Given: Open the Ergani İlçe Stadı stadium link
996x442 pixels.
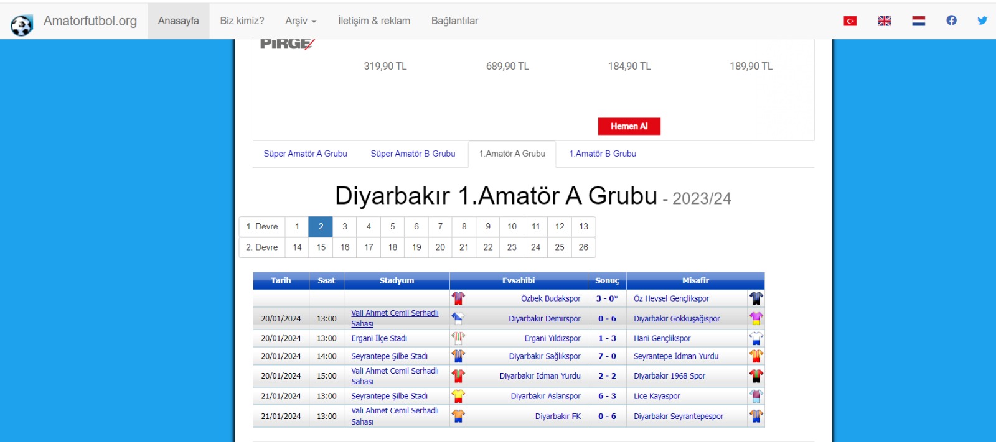Looking at the screenshot, I should (x=378, y=339).
